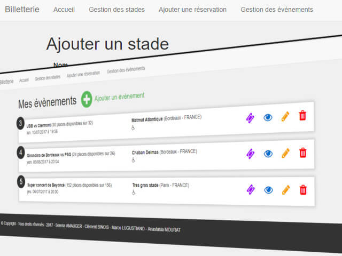The width and height of the screenshot is (342, 256).
Task: Open Ajouter une réservation in top navbar
Action: 192,10
